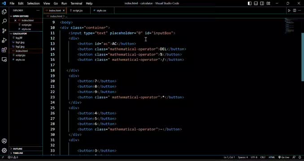Image resolution: width=304 pixels, height=161 pixels.
Task: Open the Explorer view in activity bar
Action: [4, 12]
